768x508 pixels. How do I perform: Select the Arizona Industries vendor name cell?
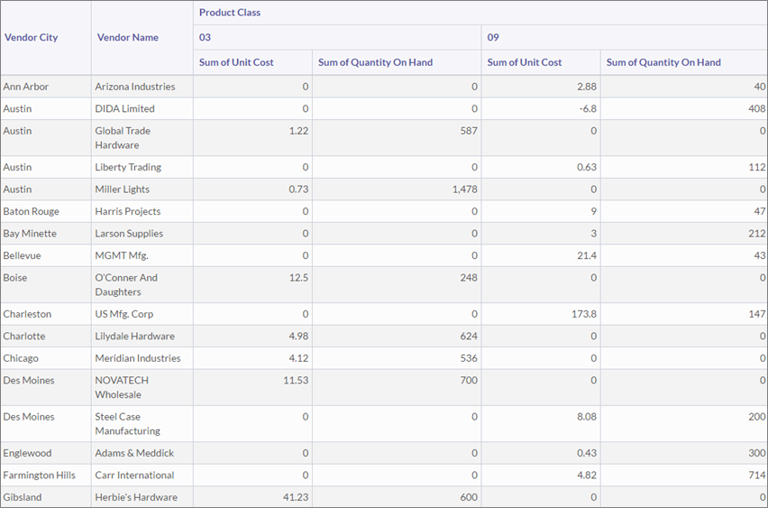click(x=135, y=87)
